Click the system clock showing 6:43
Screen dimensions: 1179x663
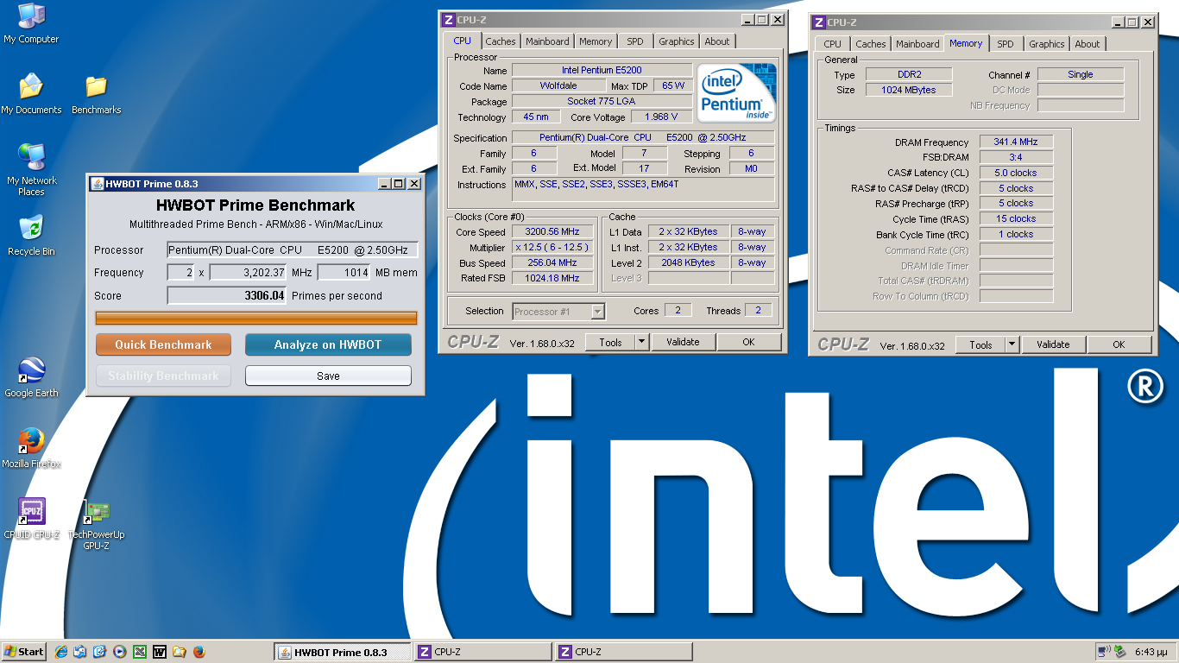click(x=1151, y=652)
